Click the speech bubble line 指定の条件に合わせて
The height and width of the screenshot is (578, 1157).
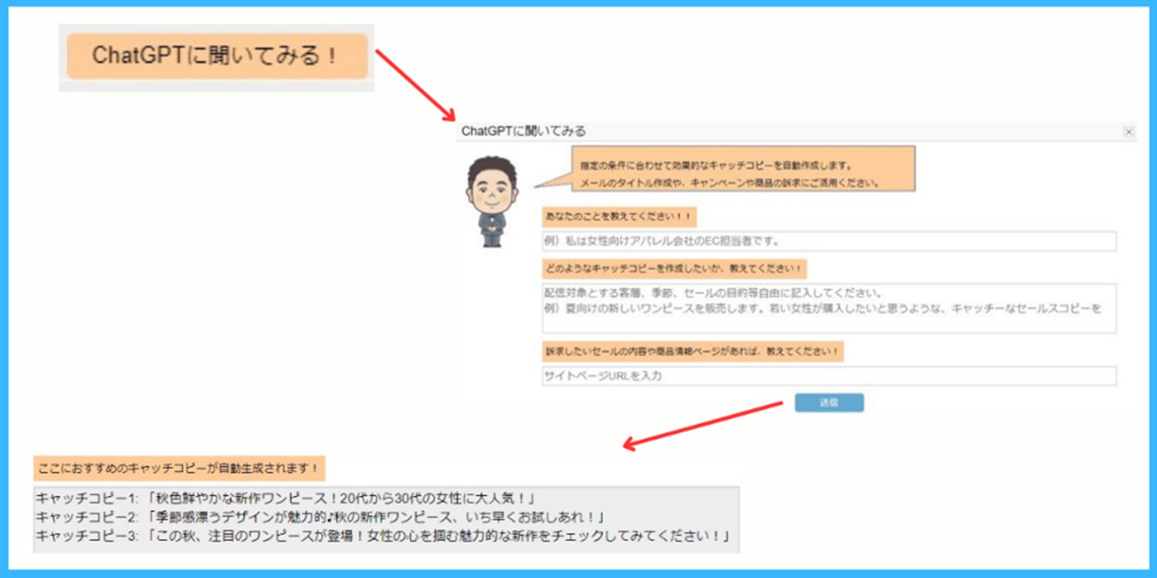click(x=715, y=165)
